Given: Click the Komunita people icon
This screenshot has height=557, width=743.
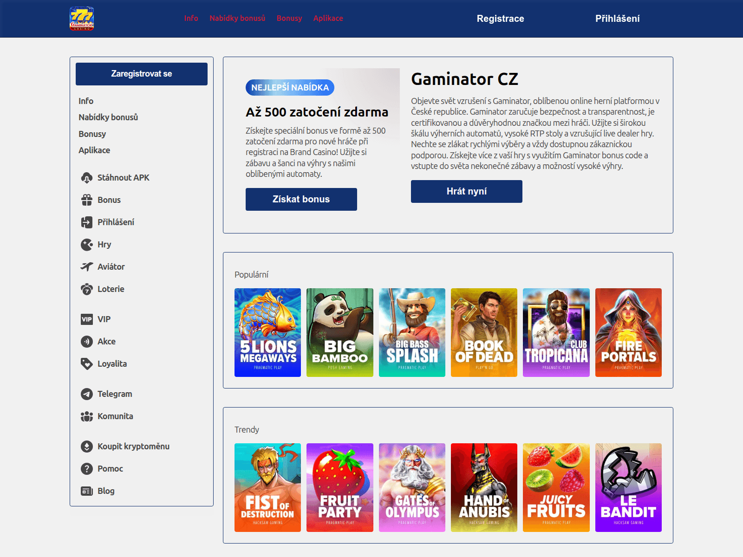Looking at the screenshot, I should pyautogui.click(x=87, y=416).
